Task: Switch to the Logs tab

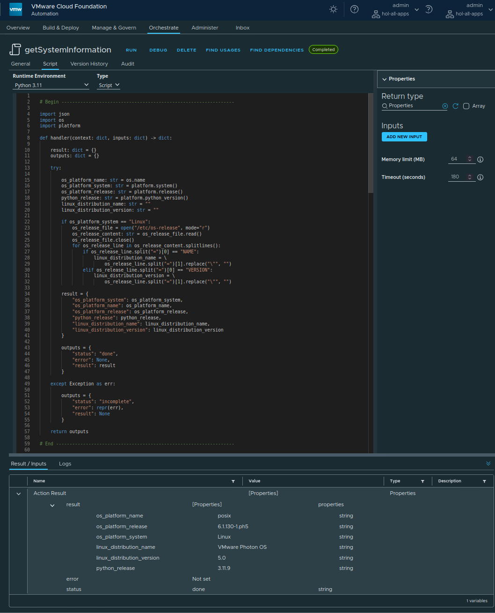Action: click(65, 464)
